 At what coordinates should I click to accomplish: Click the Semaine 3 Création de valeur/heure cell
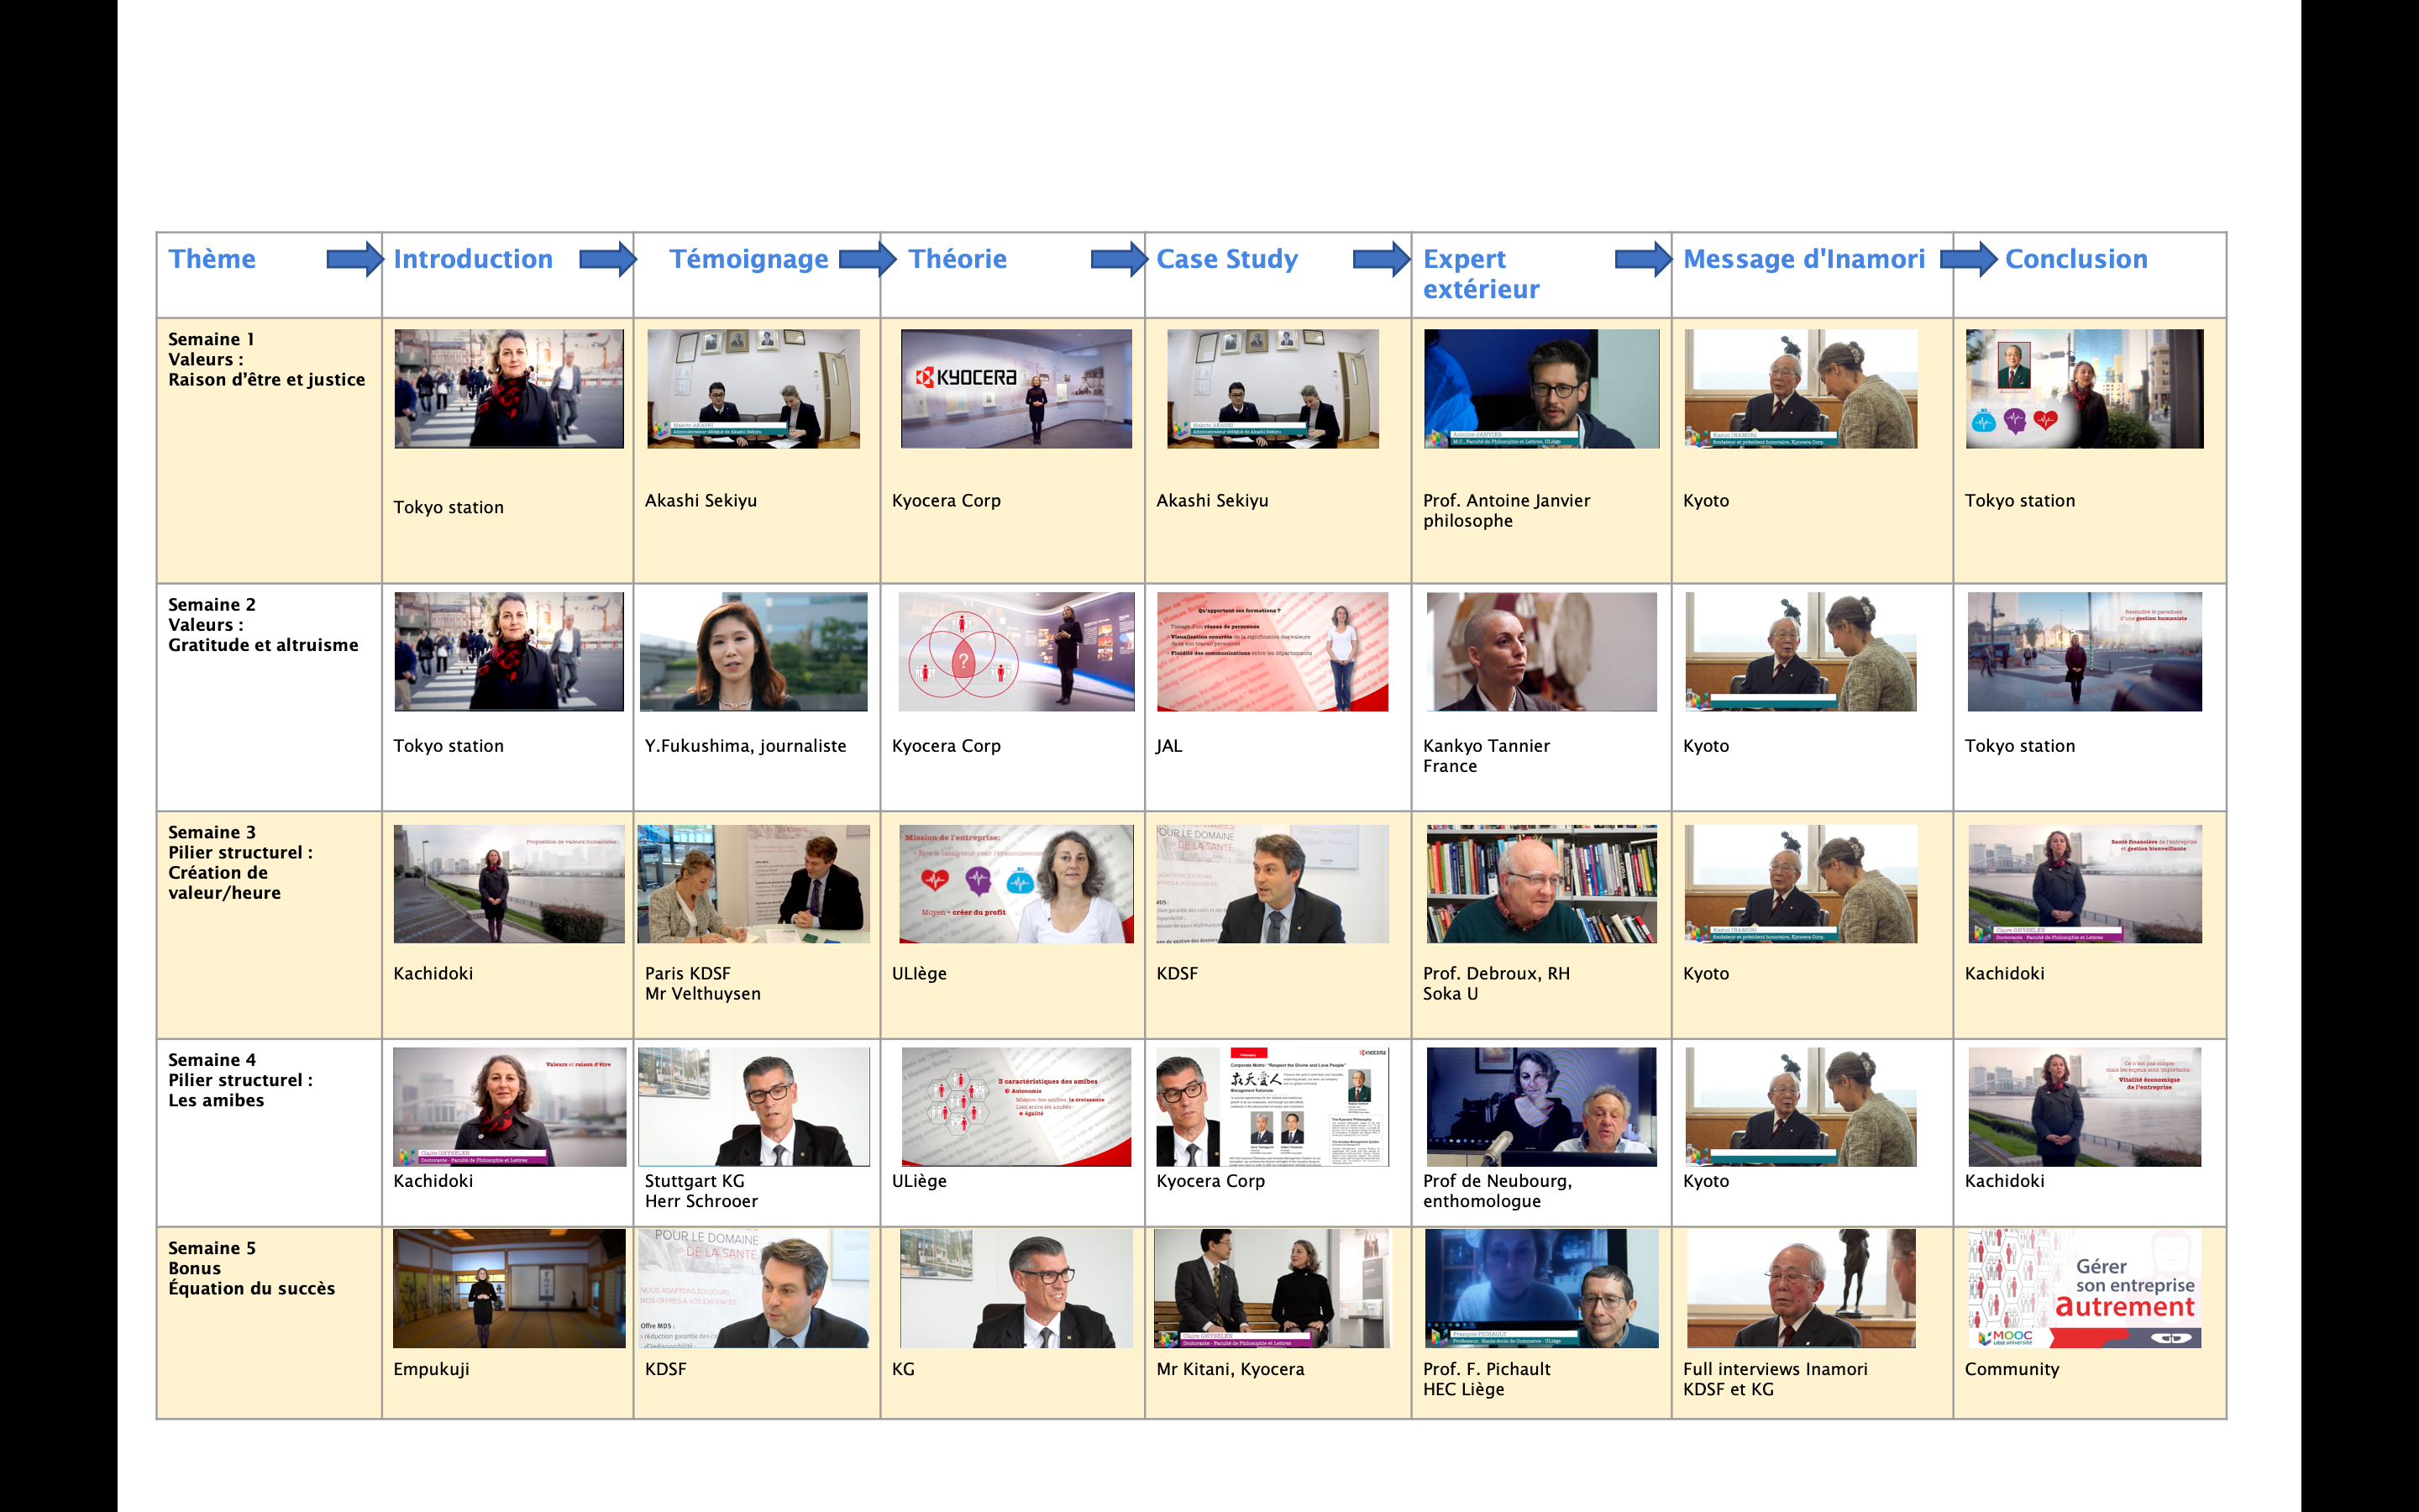pyautogui.click(x=240, y=862)
